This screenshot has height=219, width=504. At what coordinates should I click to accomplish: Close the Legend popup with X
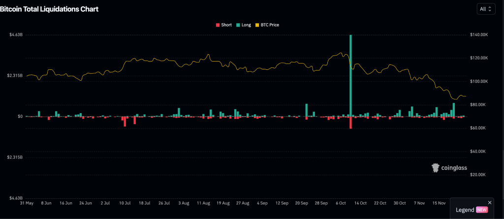[489, 202]
